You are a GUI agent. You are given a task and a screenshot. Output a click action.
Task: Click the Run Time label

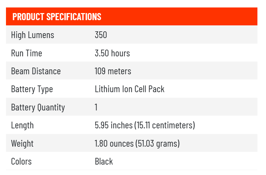pyautogui.click(x=26, y=53)
